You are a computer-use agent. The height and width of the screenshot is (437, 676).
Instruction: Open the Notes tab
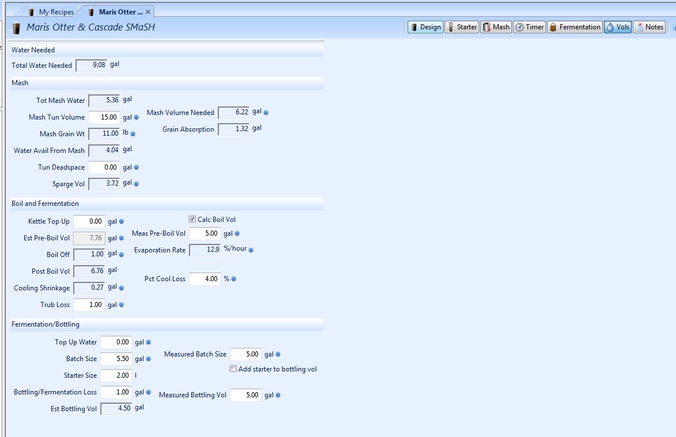pyautogui.click(x=650, y=27)
